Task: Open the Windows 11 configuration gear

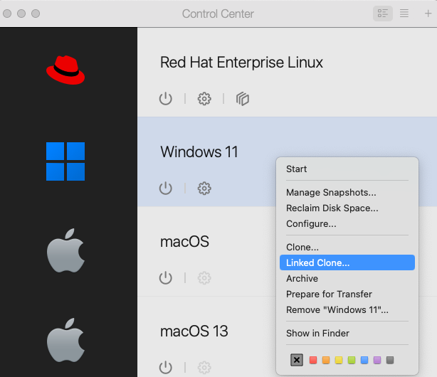Action: pos(204,188)
